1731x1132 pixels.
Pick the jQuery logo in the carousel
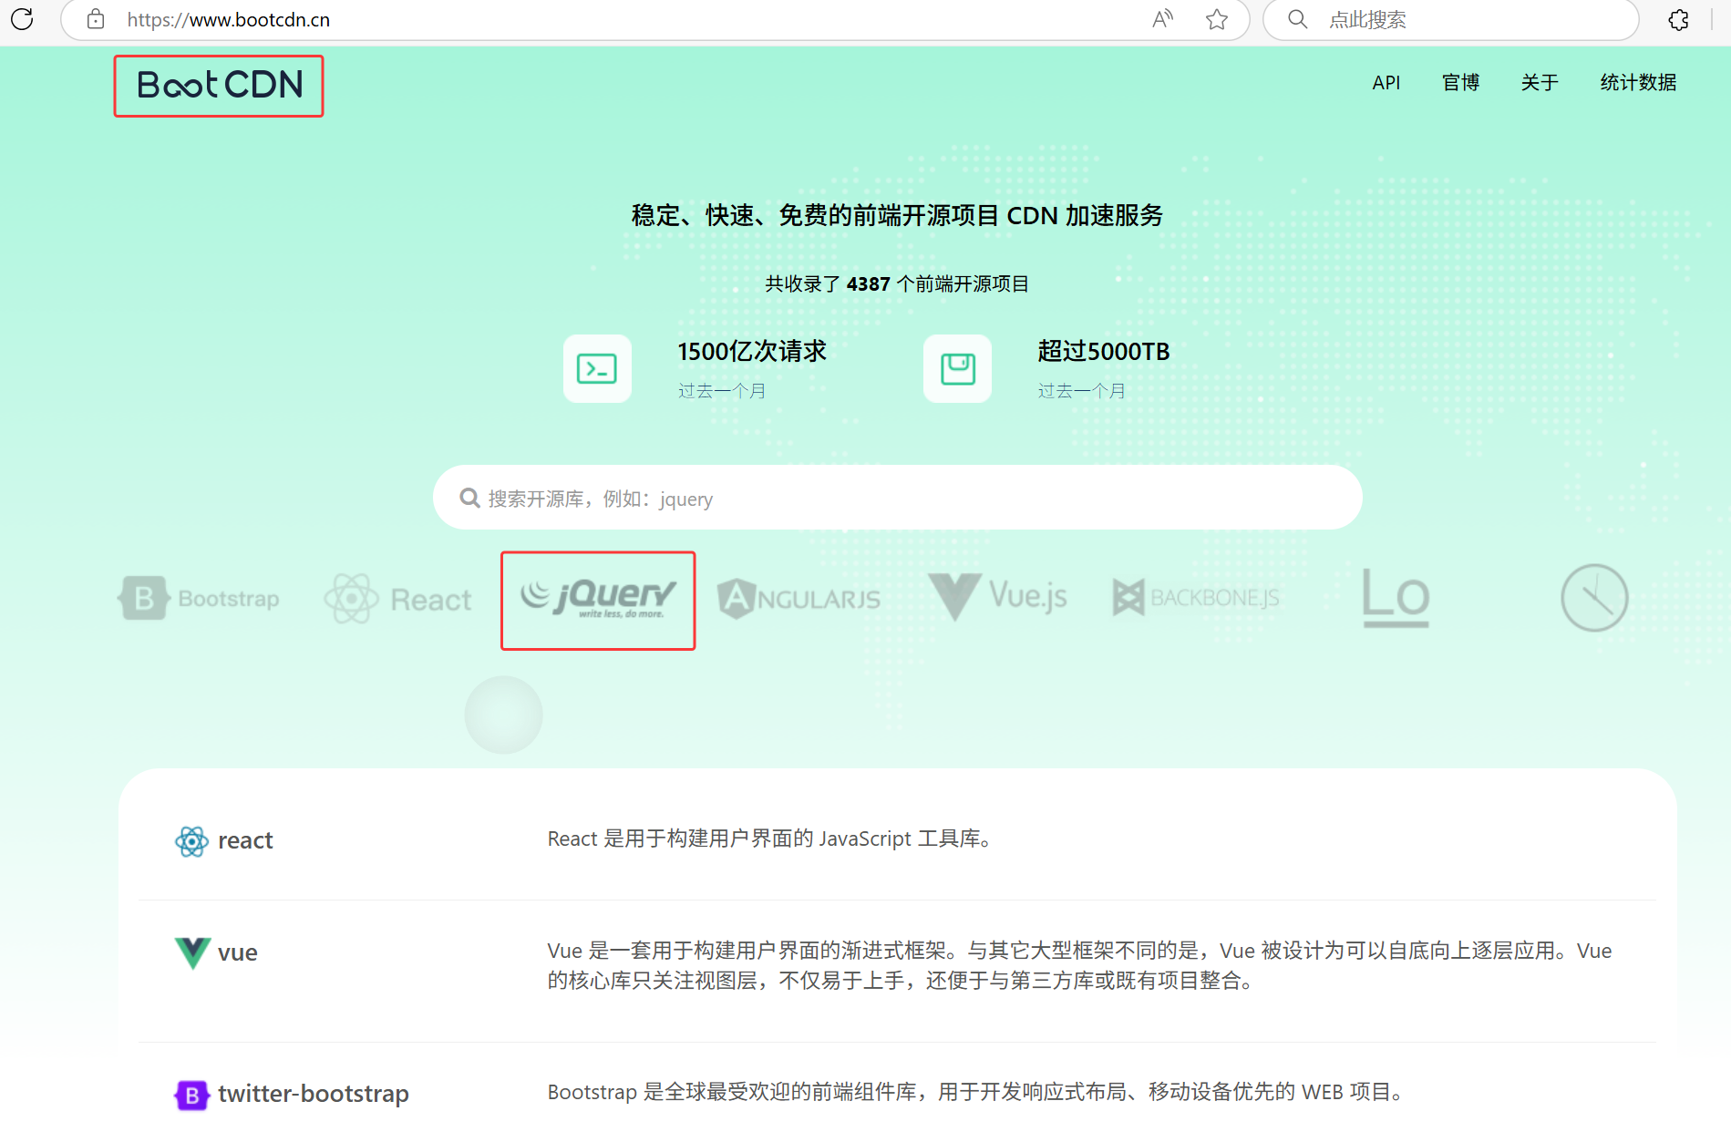598,598
